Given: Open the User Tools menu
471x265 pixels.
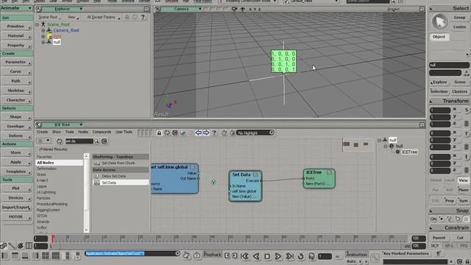Looking at the screenshot, I should click(x=124, y=132).
